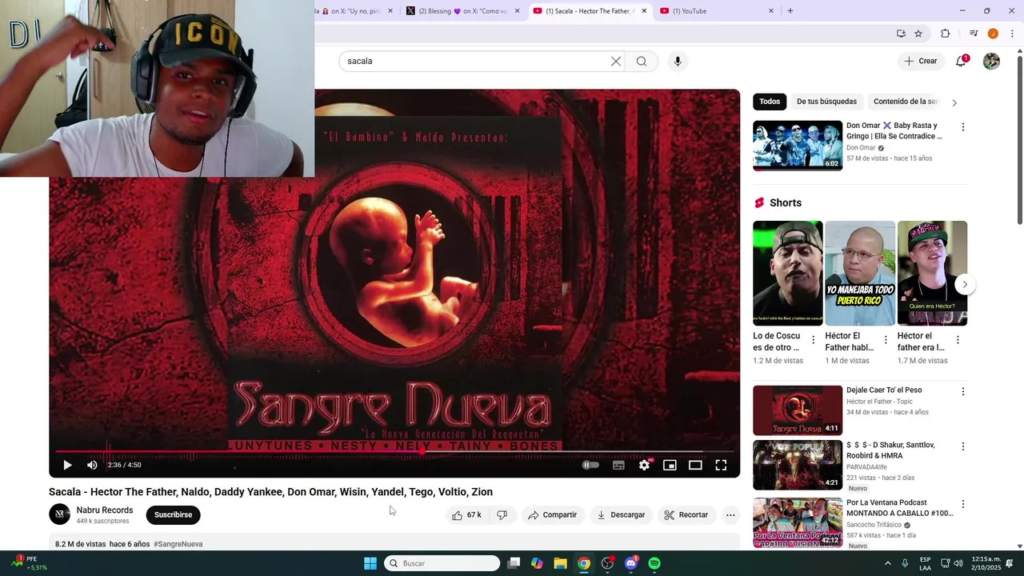Dislike the Sacala video

[502, 515]
